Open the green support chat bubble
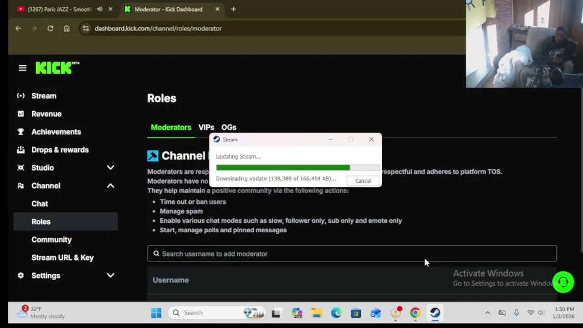 click(x=563, y=282)
